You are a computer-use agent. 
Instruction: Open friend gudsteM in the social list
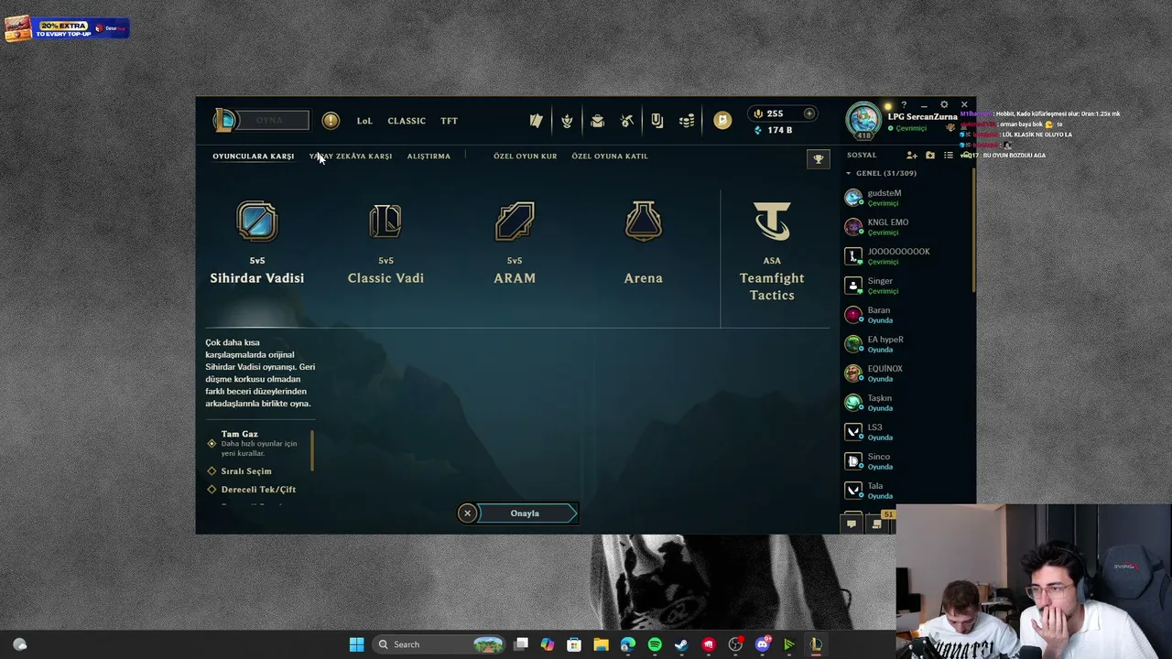pos(906,197)
